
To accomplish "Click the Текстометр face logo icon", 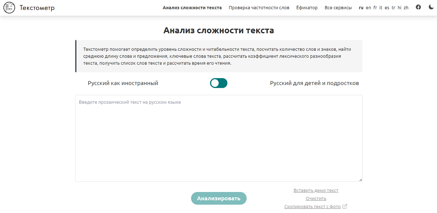I will click(9, 8).
